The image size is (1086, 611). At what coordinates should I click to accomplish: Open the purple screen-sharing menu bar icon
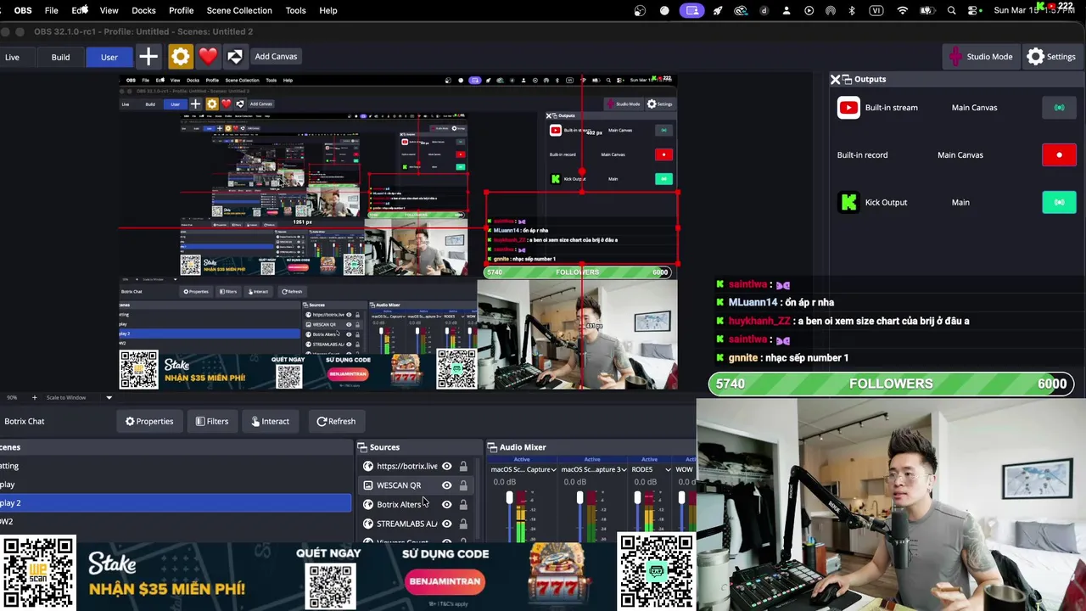pyautogui.click(x=692, y=10)
